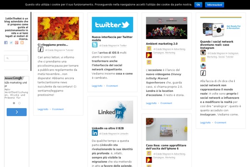This screenshot has height=167, width=250.
Task: Select the first ad carousel dot
Action: coord(14,103)
